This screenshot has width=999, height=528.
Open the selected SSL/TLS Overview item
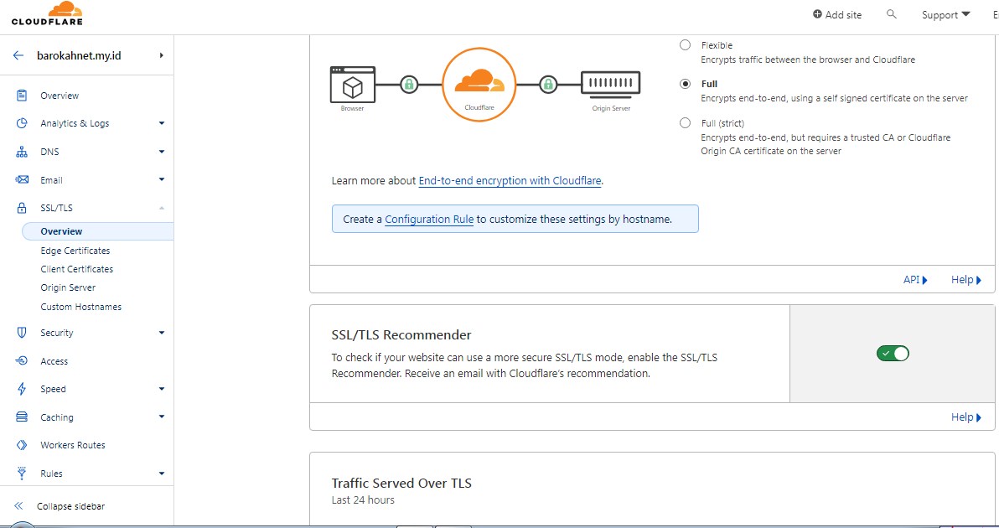point(97,231)
